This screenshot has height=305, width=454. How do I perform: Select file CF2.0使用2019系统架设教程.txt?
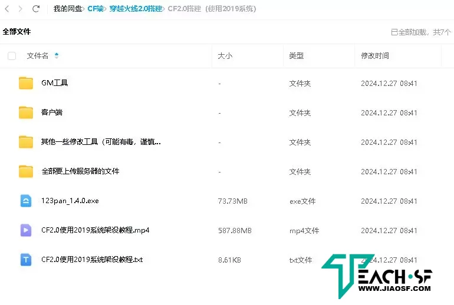coord(92,260)
